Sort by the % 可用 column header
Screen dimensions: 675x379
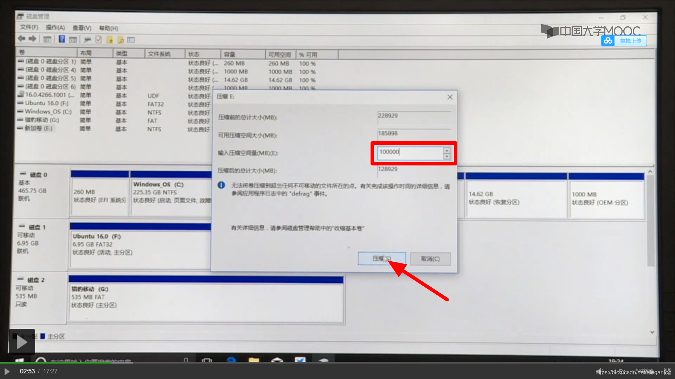[317, 55]
